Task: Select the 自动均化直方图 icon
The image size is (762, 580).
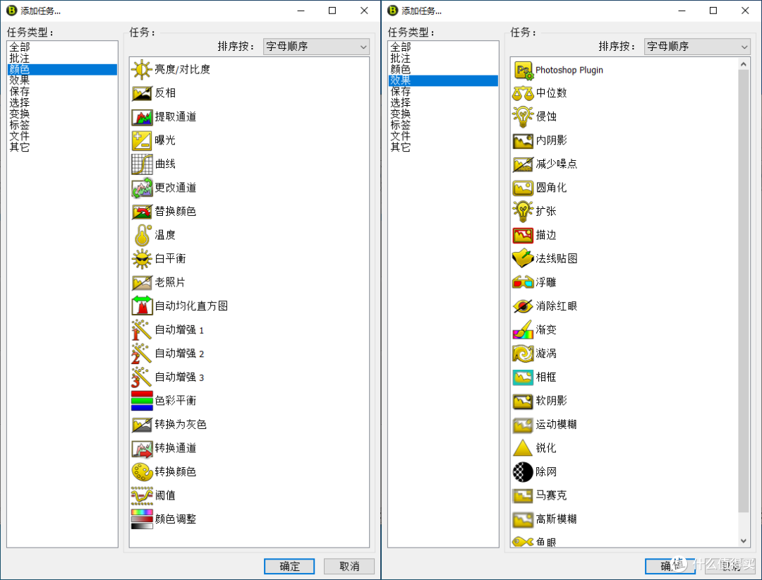Action: pyautogui.click(x=141, y=306)
